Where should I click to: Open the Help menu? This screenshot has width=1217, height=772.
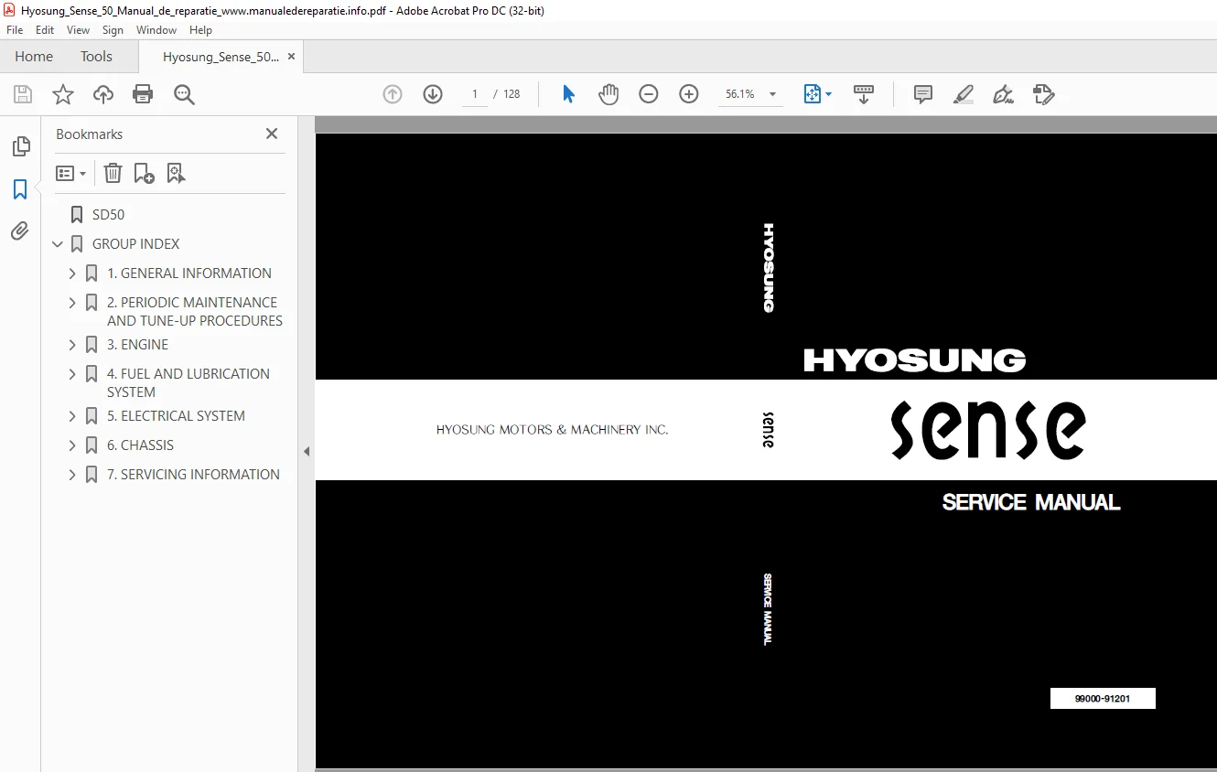pos(200,30)
